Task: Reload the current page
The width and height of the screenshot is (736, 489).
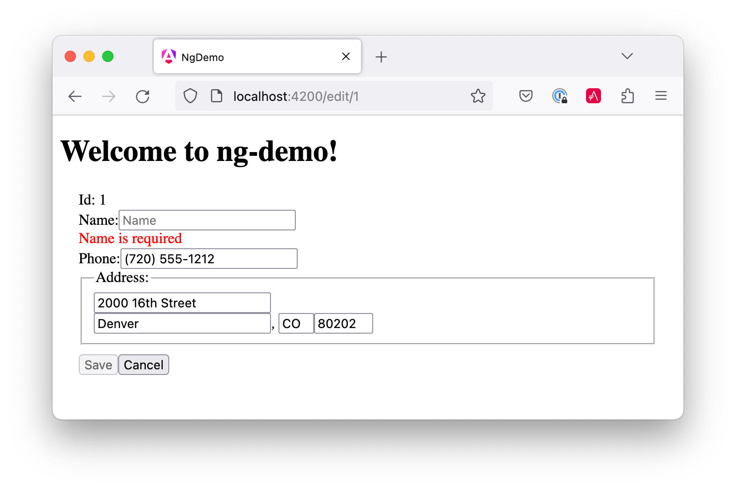Action: (143, 97)
